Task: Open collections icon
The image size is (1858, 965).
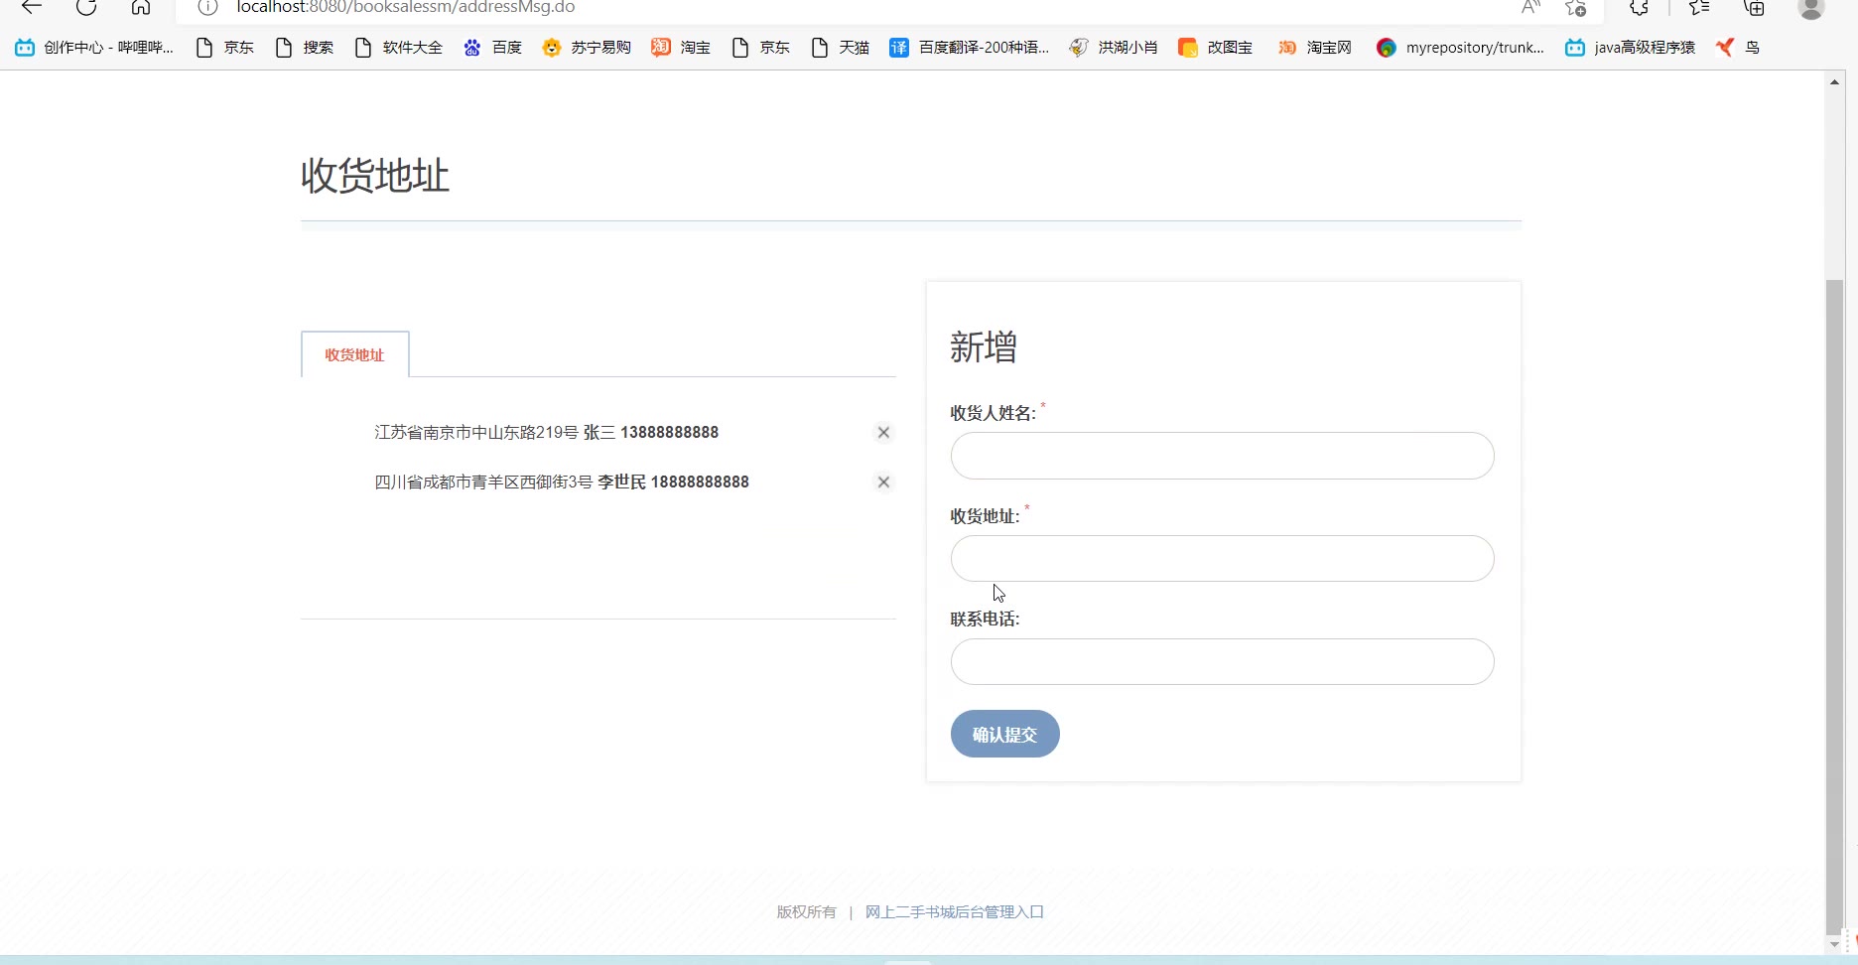Action: pyautogui.click(x=1755, y=7)
